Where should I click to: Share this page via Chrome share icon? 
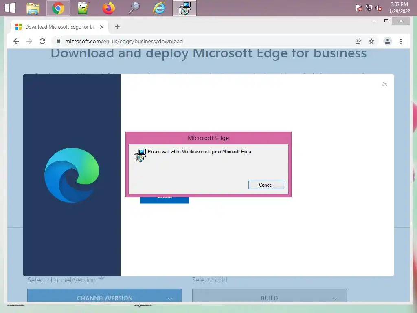coord(358,41)
